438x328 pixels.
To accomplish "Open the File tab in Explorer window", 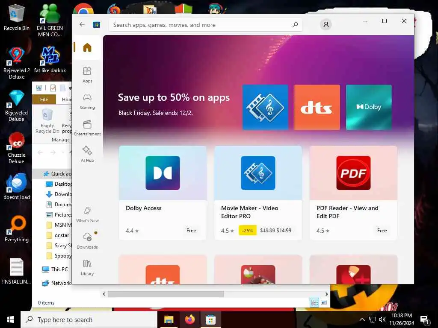I will pos(44,100).
